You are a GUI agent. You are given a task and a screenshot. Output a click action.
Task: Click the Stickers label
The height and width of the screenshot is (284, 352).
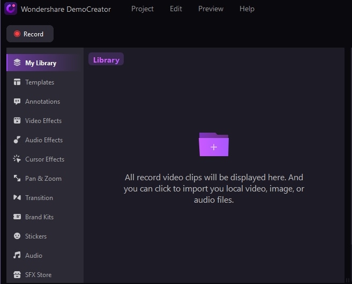(36, 236)
